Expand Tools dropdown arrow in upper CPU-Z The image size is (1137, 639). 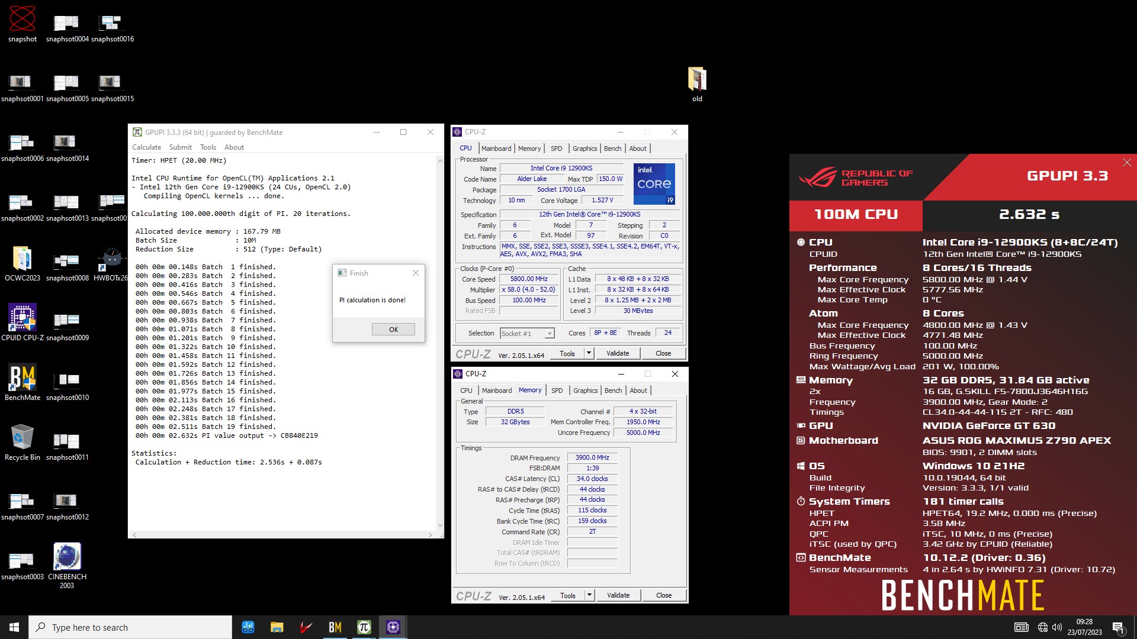pyautogui.click(x=589, y=353)
